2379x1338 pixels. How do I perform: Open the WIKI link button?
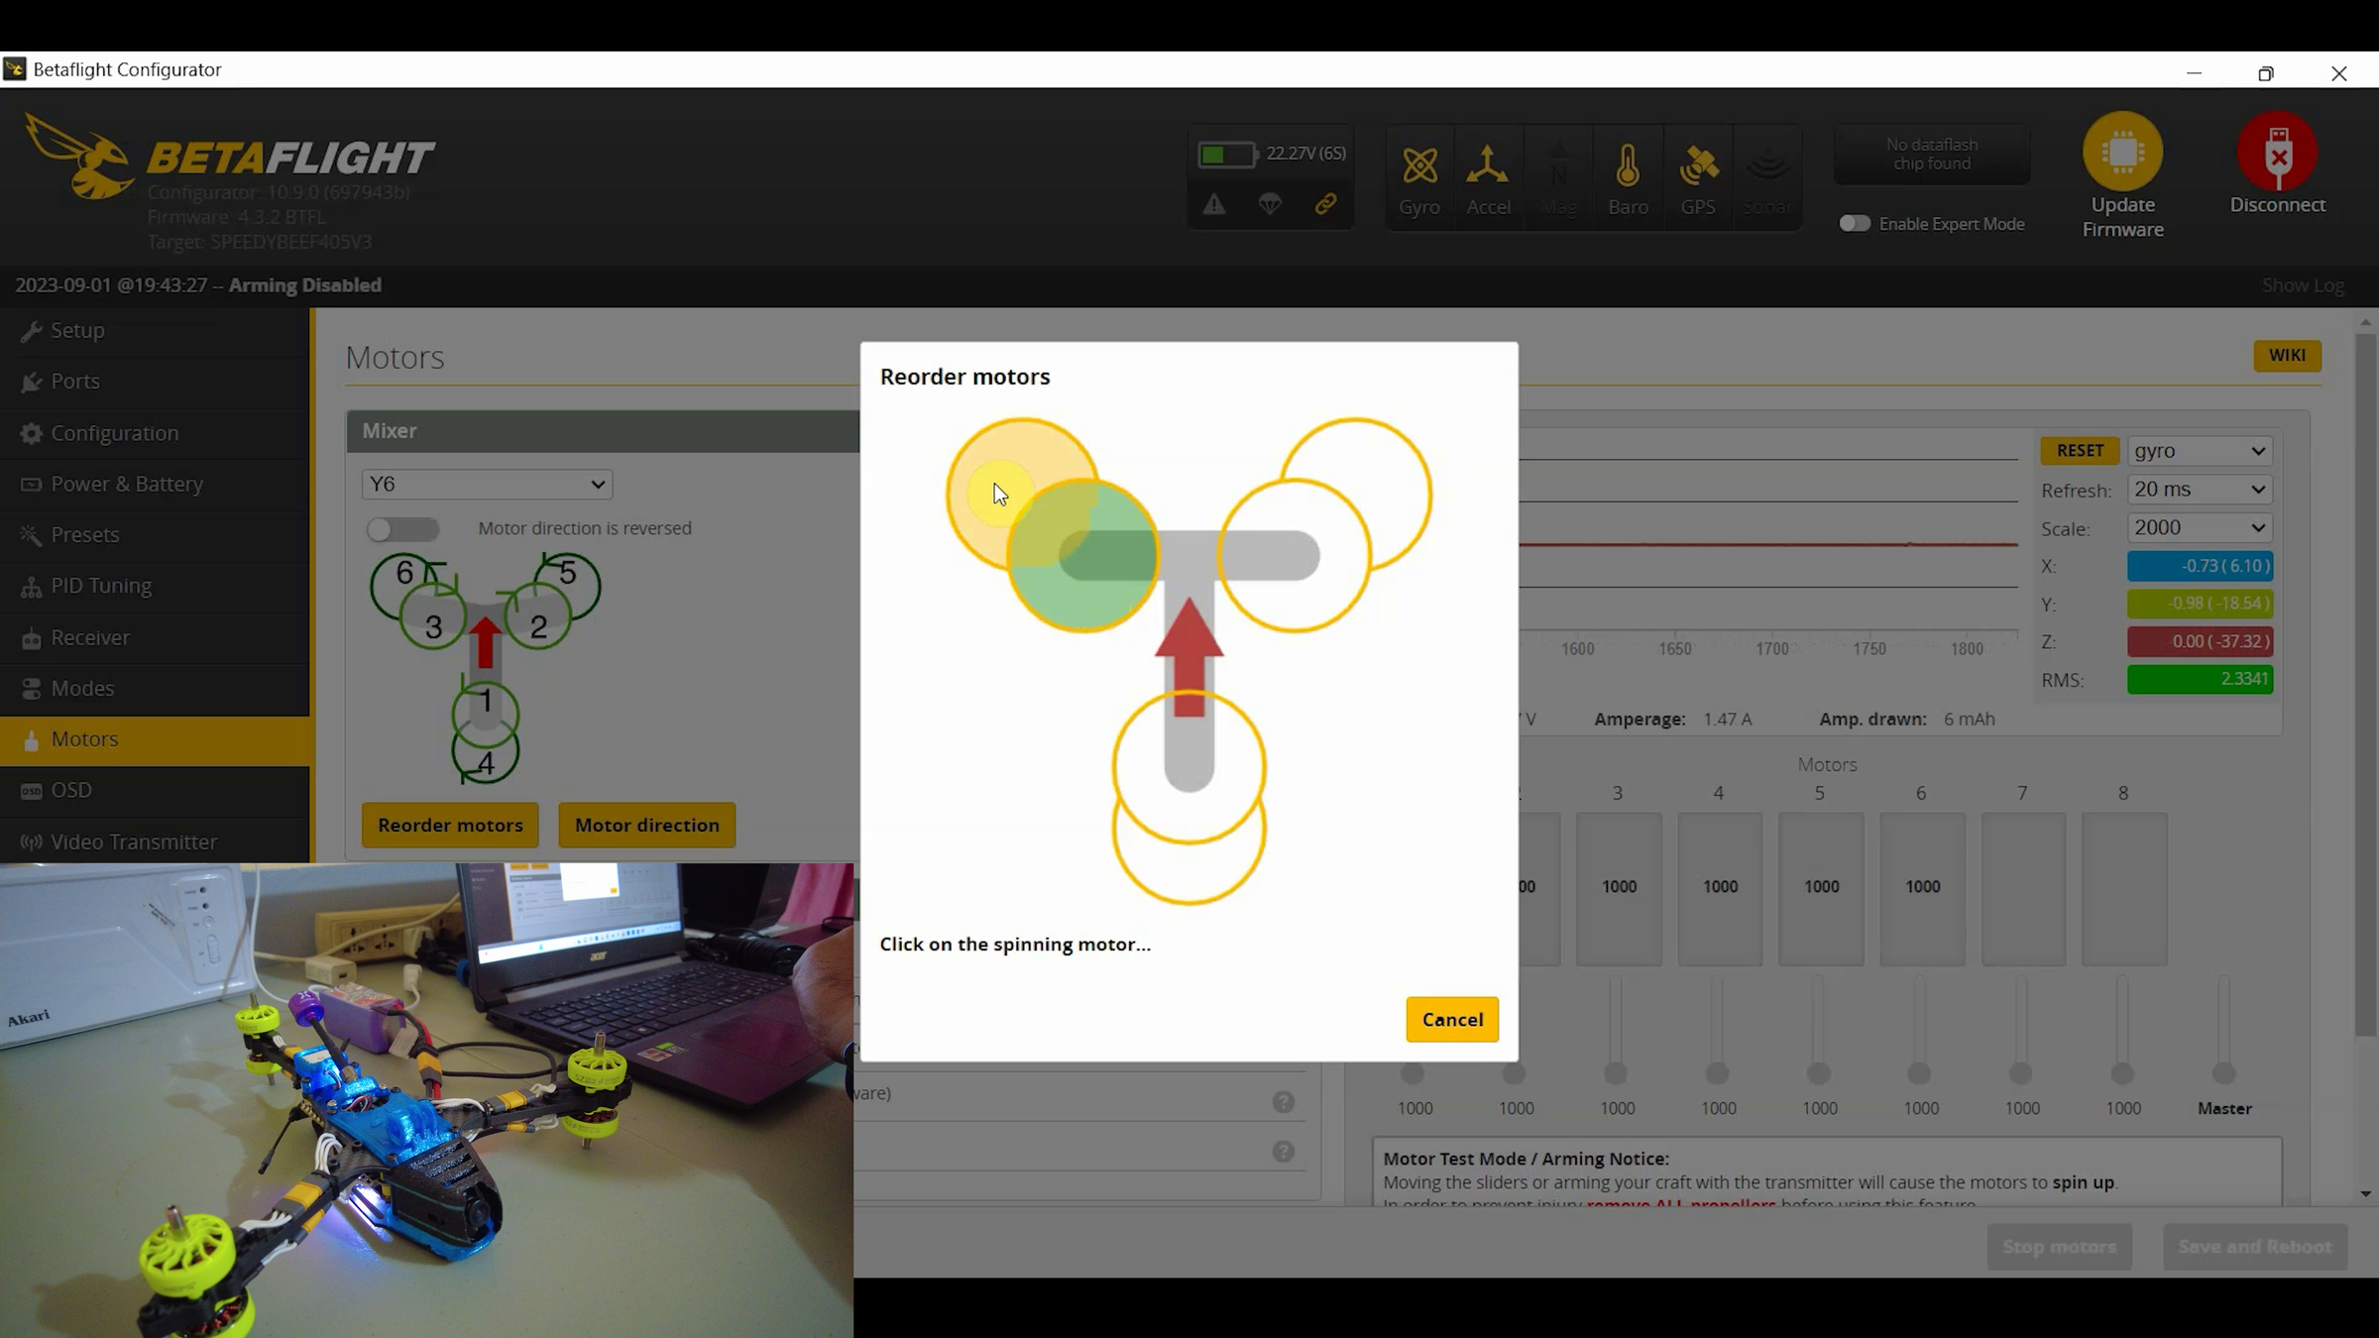pyautogui.click(x=2287, y=355)
